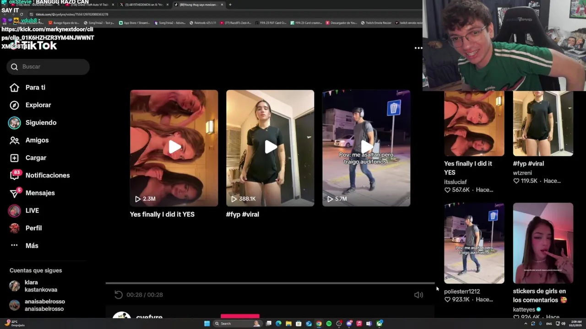Open Spotify from the taskbar

329,324
